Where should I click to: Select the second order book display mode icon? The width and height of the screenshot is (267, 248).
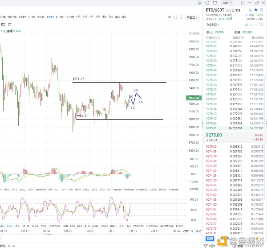(251, 25)
